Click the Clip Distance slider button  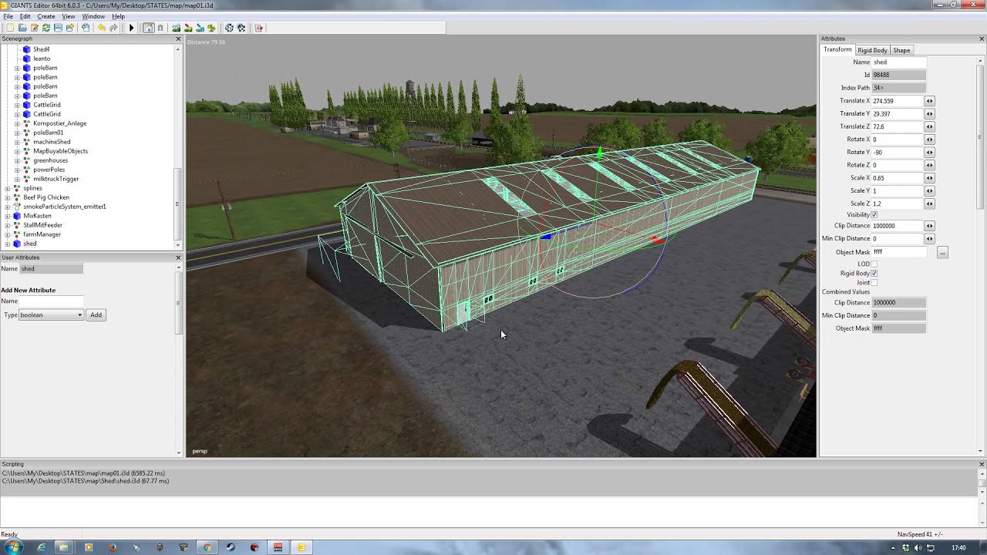tap(929, 226)
